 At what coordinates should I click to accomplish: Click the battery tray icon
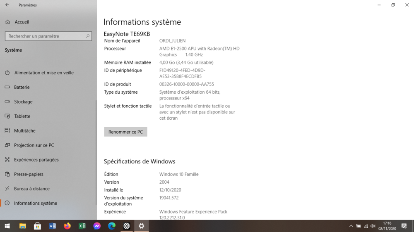point(358,226)
